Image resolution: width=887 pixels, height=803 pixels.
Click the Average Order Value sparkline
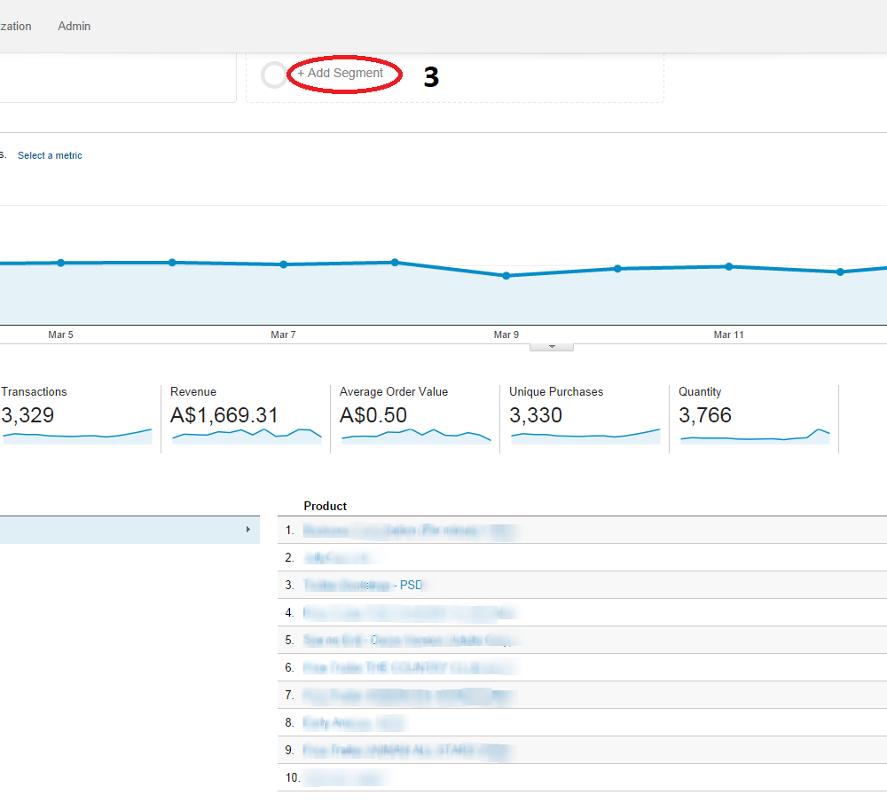pyautogui.click(x=415, y=435)
